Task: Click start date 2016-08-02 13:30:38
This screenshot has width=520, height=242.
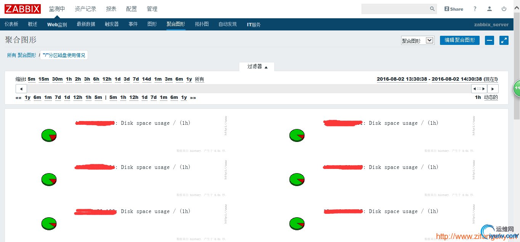Action: (402, 79)
